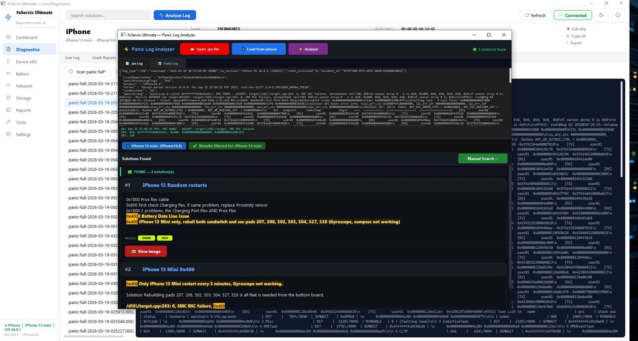The image size is (638, 341).
Task: Click the 0x1000 Prox flex cable line
Action: click(148, 199)
